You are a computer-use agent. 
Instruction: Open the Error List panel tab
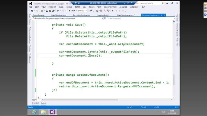click(x=35, y=103)
